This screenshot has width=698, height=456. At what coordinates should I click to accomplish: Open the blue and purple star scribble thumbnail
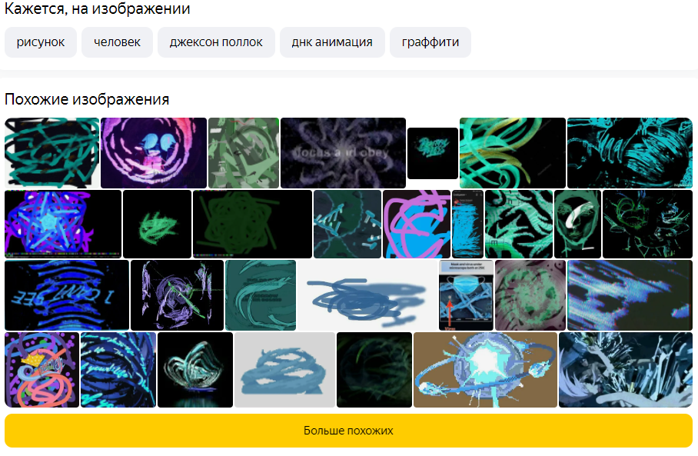coord(63,224)
